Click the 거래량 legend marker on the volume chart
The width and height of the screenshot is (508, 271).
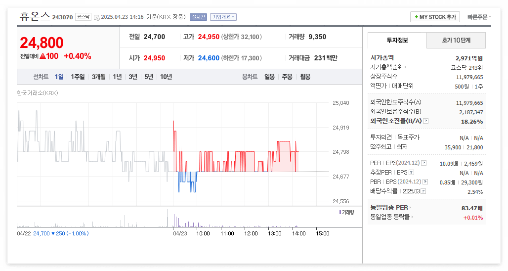[340, 212]
